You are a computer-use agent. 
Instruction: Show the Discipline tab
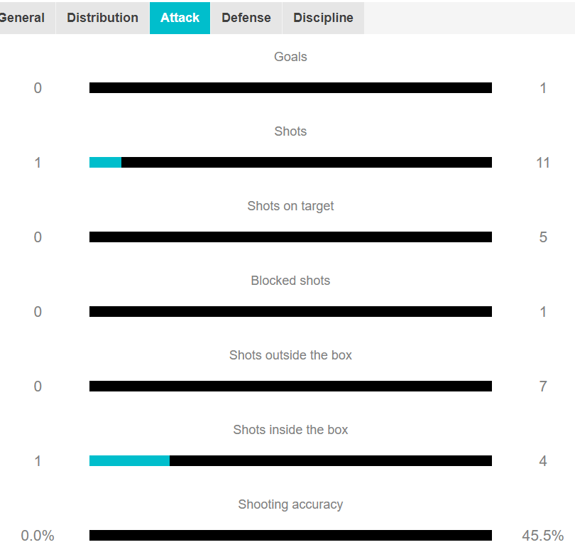tap(323, 18)
